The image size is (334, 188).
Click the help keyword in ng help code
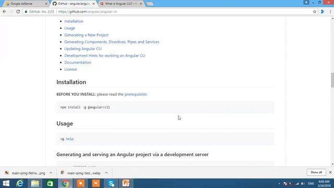[x=69, y=139]
